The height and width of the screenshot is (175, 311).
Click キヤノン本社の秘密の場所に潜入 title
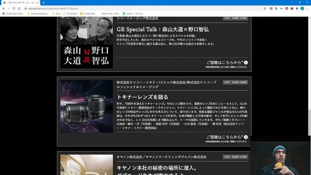click(x=156, y=168)
